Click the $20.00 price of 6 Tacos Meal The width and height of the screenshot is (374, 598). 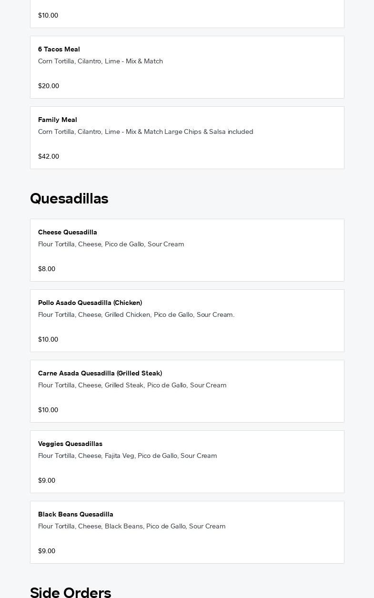pos(49,86)
